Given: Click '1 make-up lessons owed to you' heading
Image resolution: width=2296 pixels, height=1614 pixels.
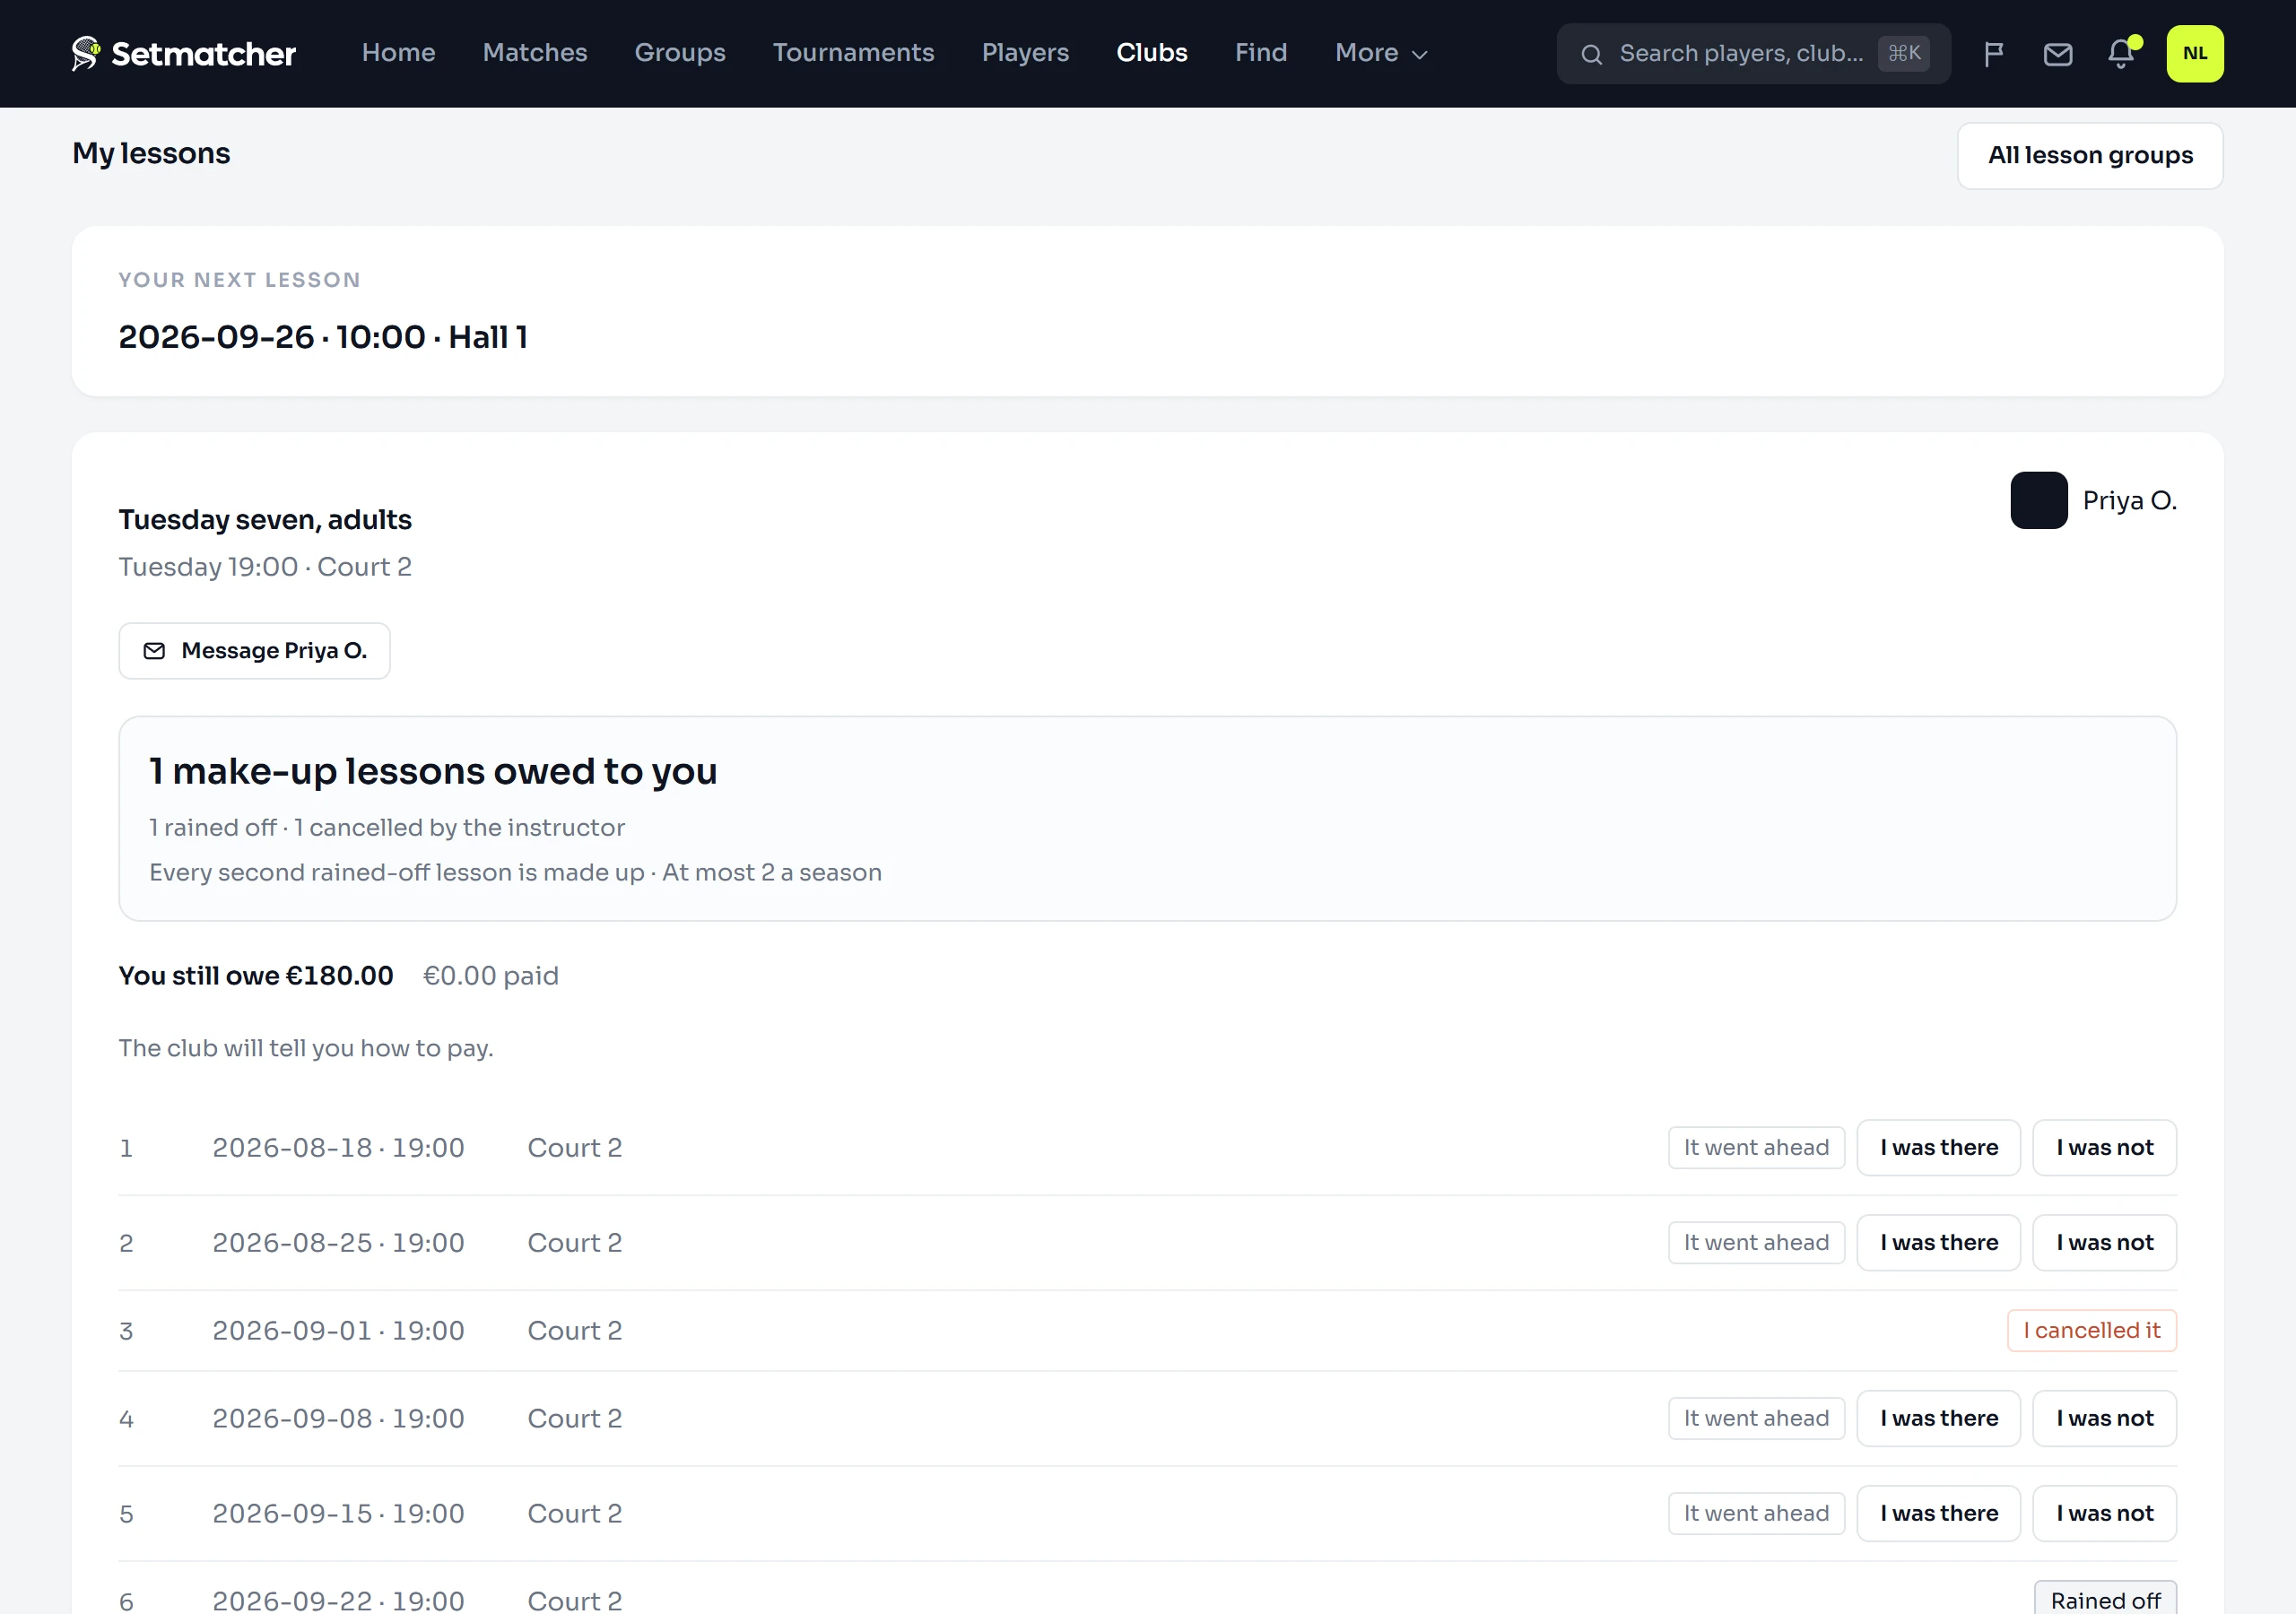Looking at the screenshot, I should tap(433, 771).
